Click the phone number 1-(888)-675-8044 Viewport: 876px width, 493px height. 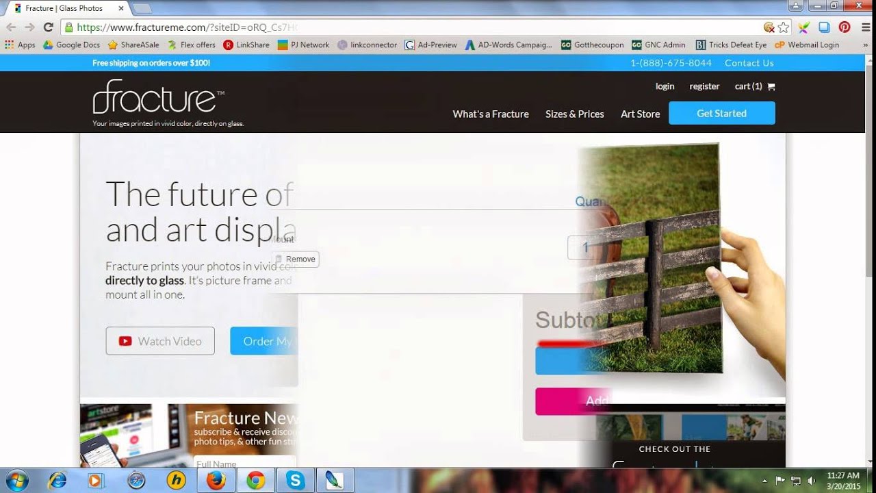(671, 63)
